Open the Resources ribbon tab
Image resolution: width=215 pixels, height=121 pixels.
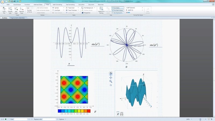click(x=101, y=5)
